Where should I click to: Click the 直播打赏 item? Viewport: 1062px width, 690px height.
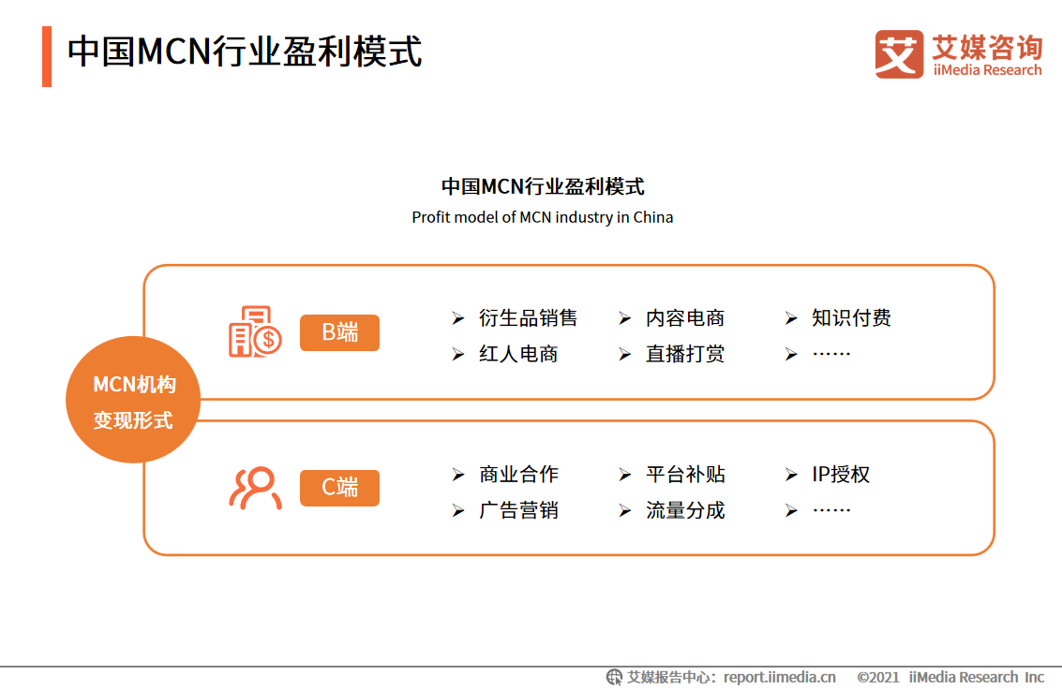tap(684, 354)
